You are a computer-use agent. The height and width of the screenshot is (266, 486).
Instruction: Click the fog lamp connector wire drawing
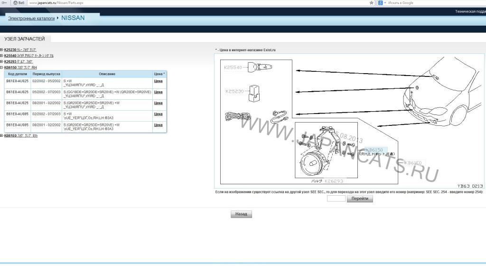279,117
